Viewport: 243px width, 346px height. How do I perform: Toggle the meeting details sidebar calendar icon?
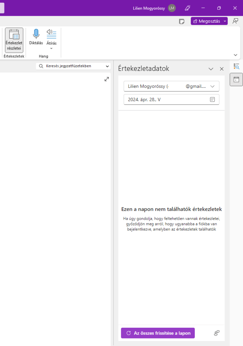tap(236, 79)
